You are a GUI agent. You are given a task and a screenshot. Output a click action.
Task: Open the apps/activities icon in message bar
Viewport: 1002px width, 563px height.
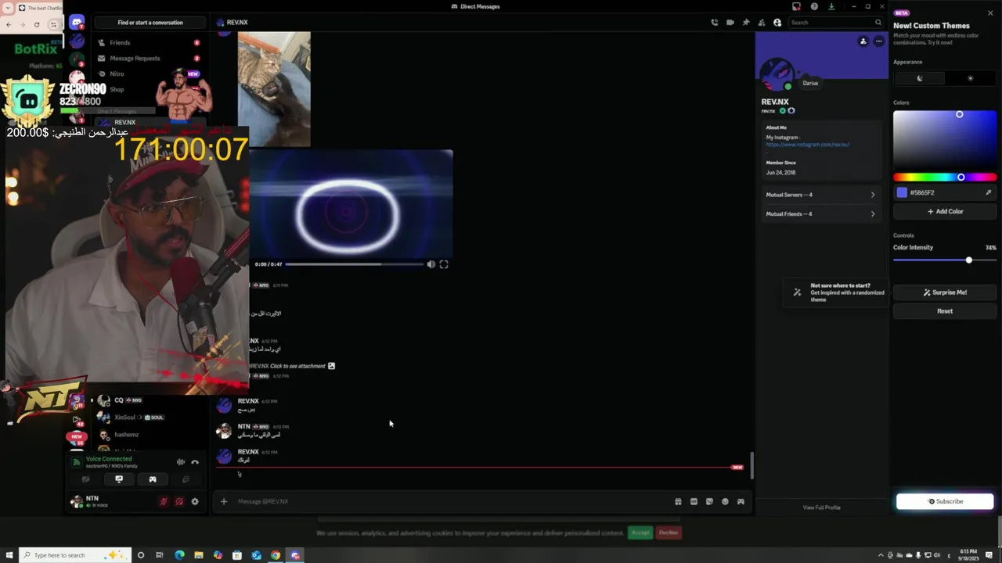(x=741, y=501)
